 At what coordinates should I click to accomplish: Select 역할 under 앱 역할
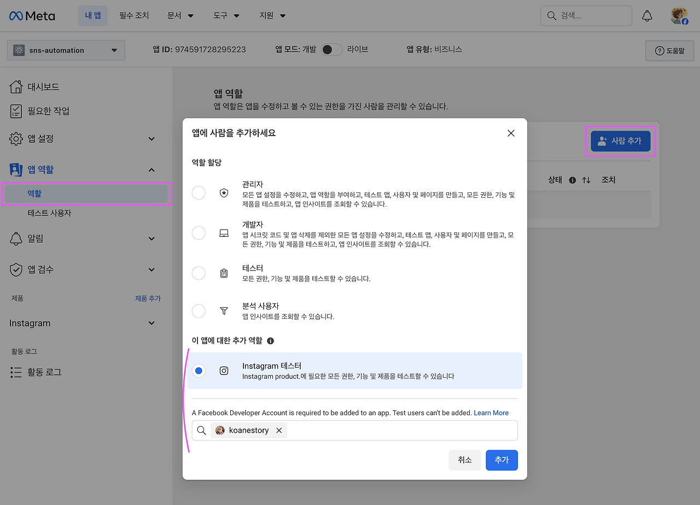pos(86,193)
